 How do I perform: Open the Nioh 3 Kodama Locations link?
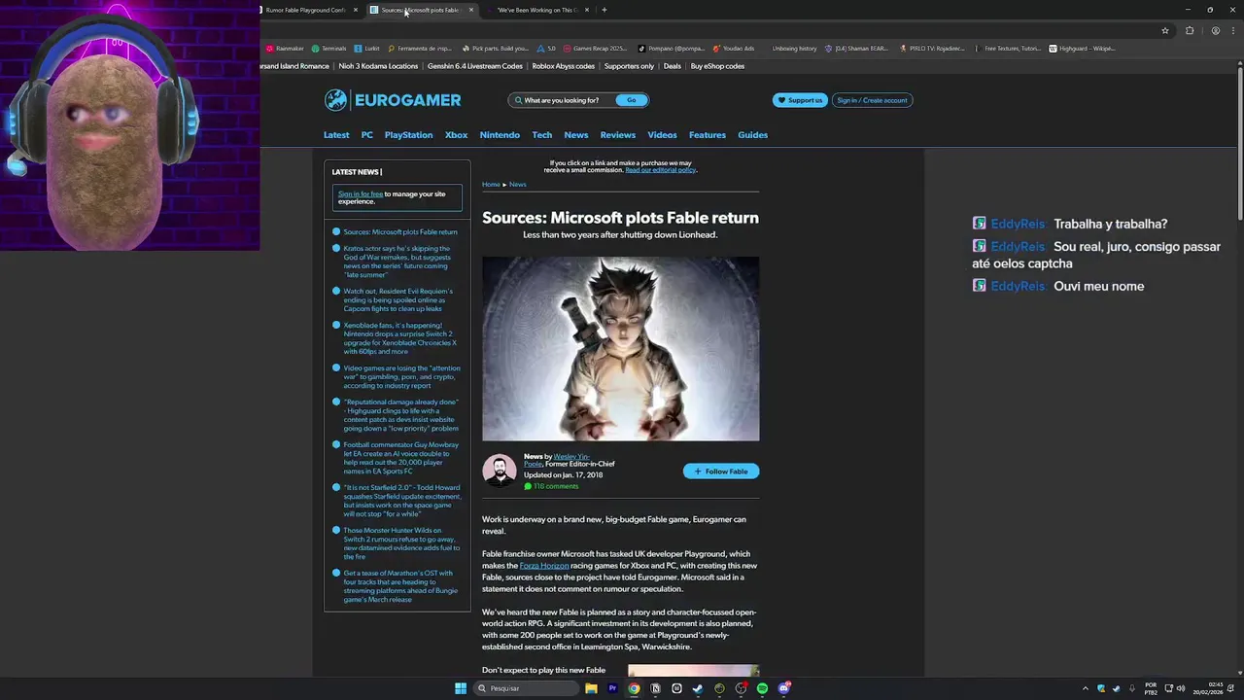[x=378, y=66]
